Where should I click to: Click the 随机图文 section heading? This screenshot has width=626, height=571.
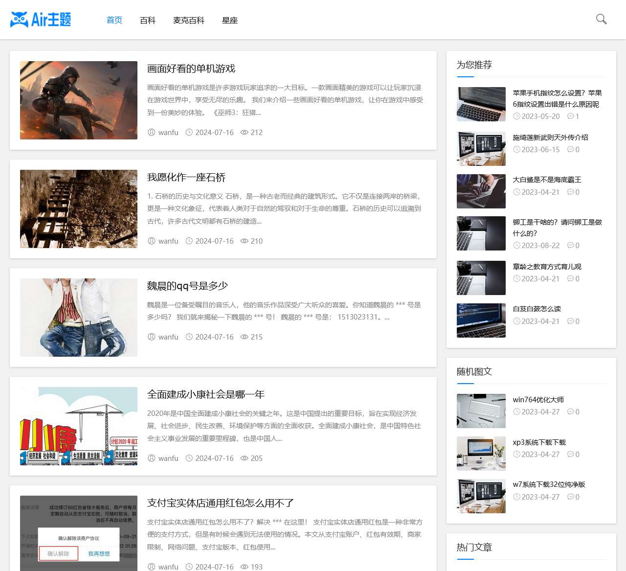click(x=474, y=371)
